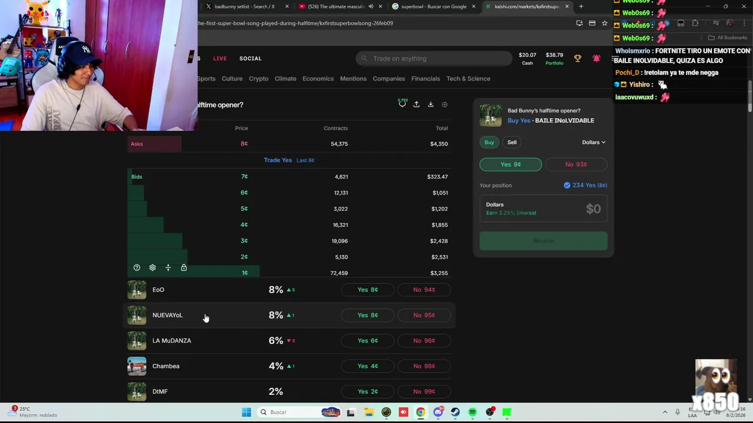Image resolution: width=753 pixels, height=423 pixels.
Task: Open the Sports category
Action: pyautogui.click(x=206, y=79)
